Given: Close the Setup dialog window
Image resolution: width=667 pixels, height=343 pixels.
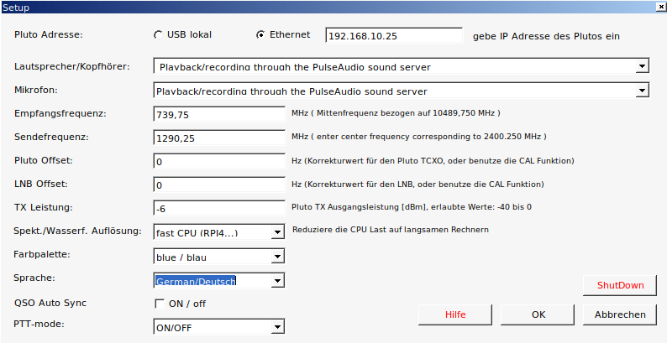Looking at the screenshot, I should pyautogui.click(x=660, y=7).
